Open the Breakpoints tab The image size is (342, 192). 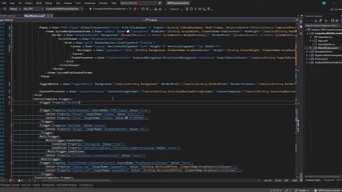(48, 185)
